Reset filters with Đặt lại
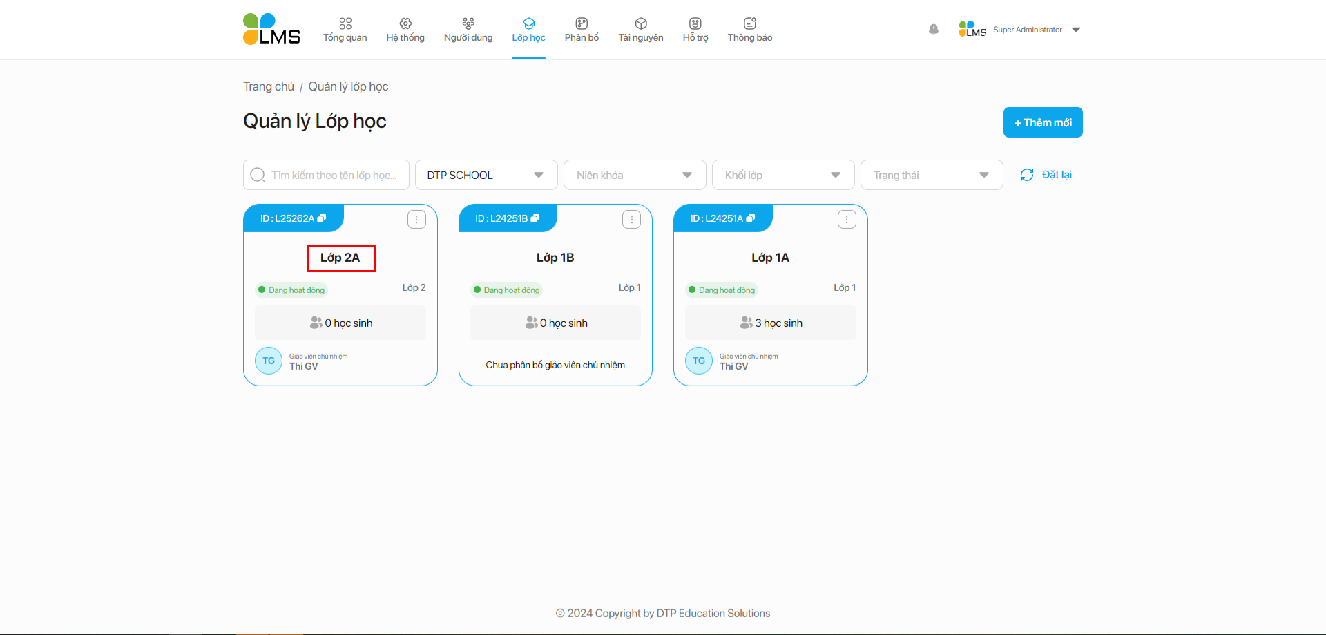The height and width of the screenshot is (635, 1326). (x=1046, y=175)
